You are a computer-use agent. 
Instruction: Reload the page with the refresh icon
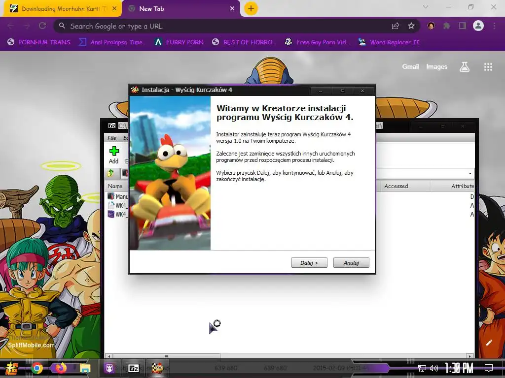pos(42,26)
